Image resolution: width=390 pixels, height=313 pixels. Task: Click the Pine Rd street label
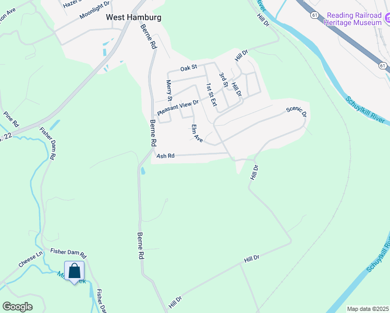coord(11,119)
